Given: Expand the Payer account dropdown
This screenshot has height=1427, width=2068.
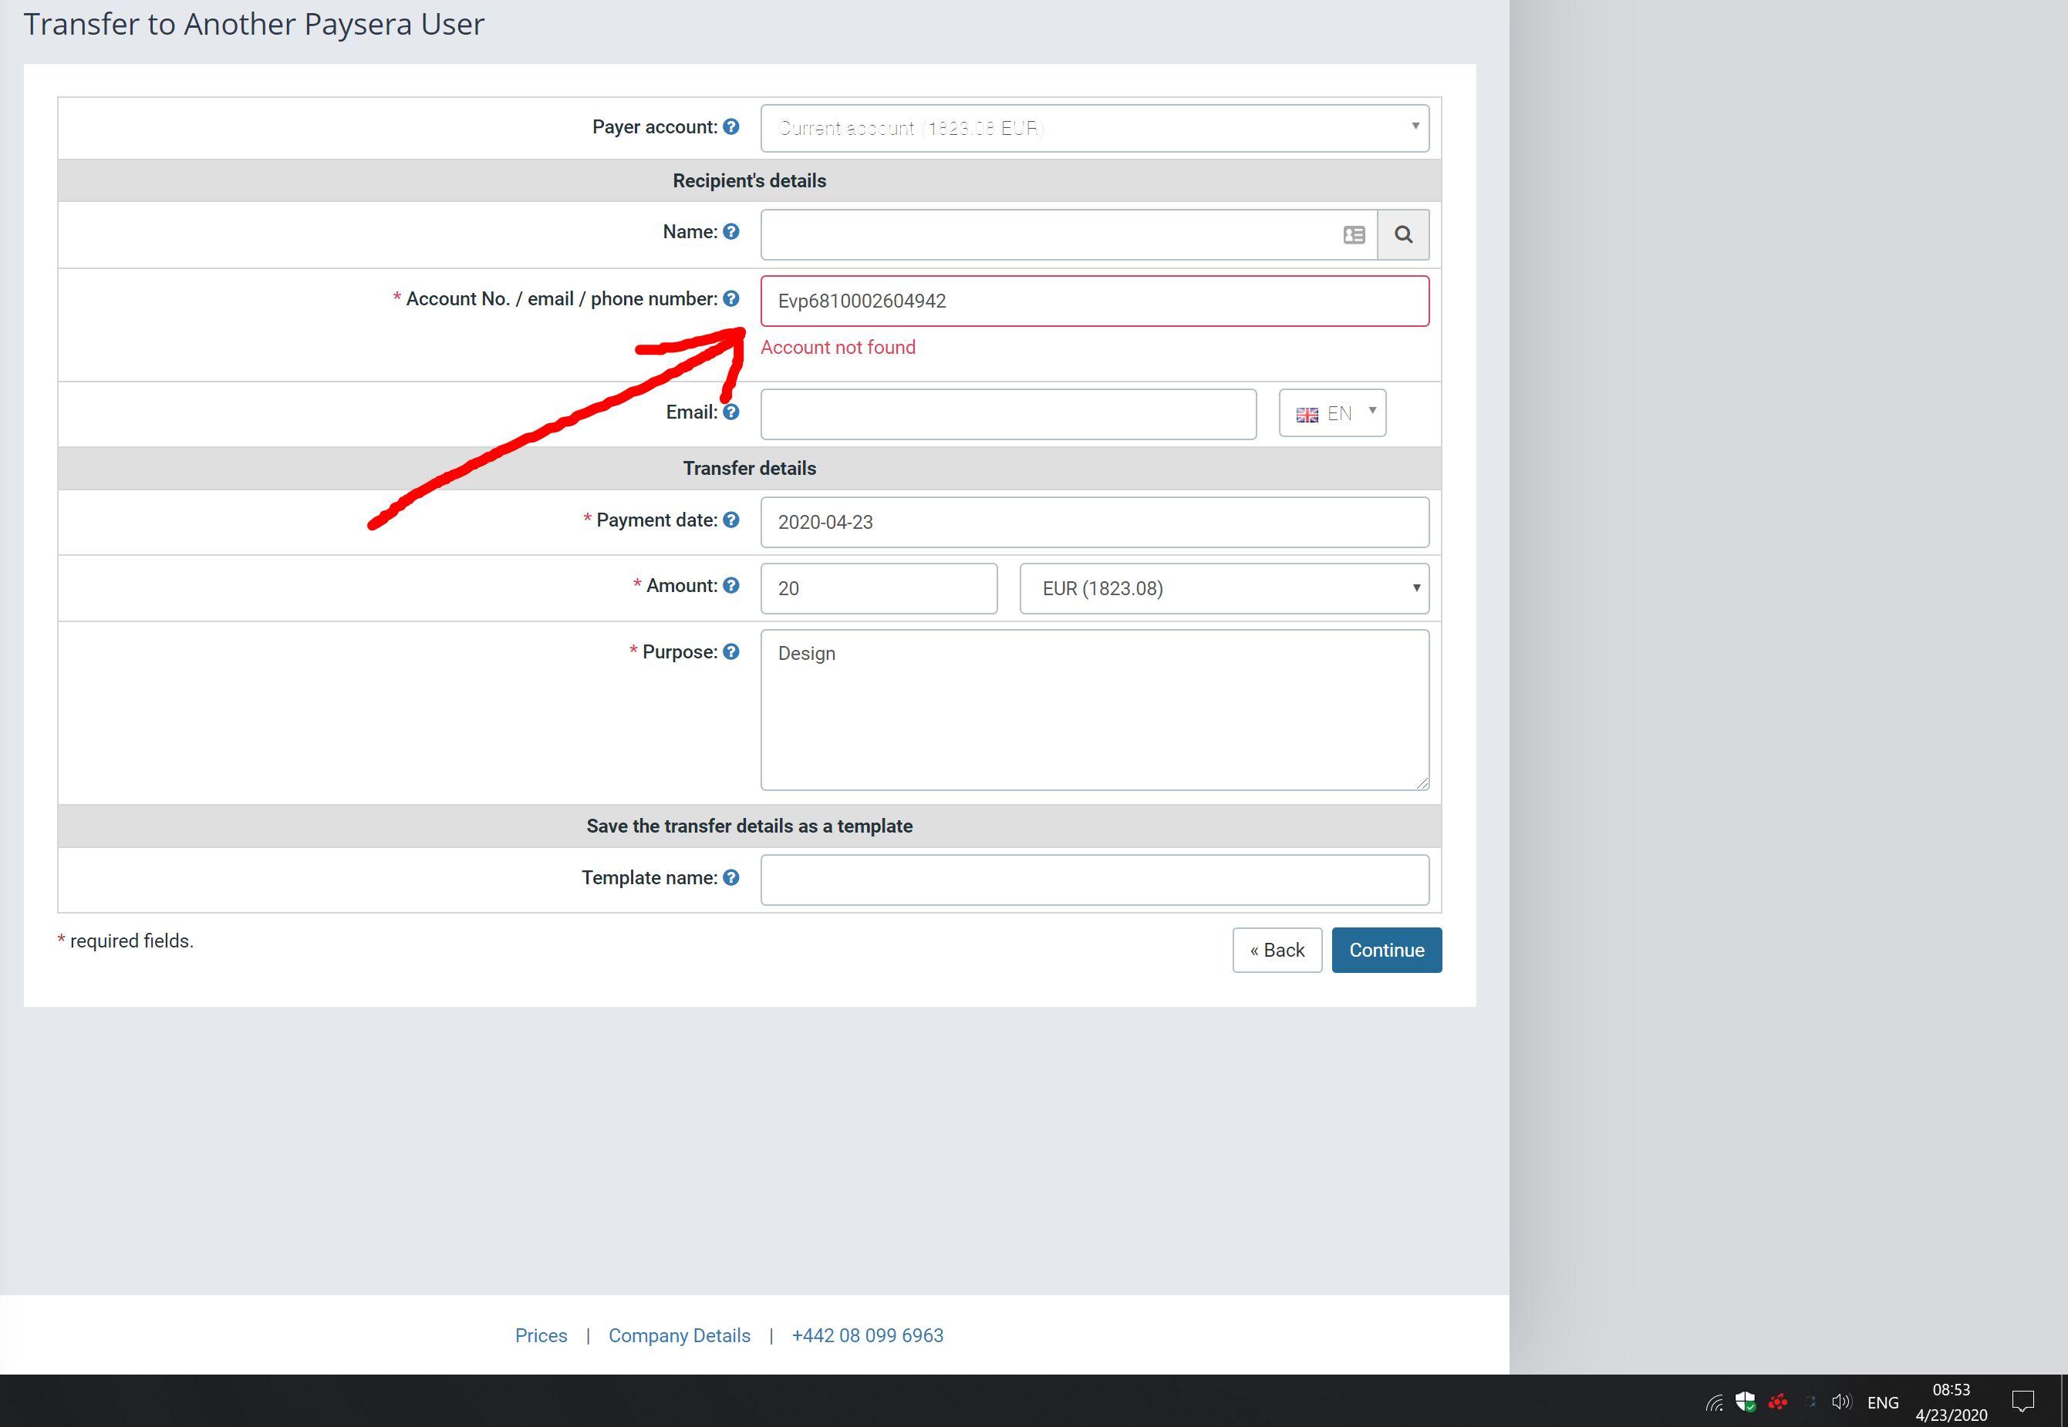Looking at the screenshot, I should tap(1095, 128).
